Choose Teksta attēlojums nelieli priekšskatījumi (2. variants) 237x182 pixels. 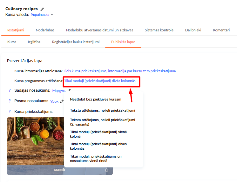tap(103, 122)
